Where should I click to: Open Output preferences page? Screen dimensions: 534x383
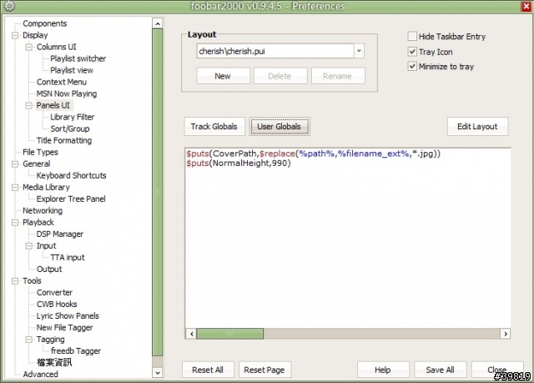[49, 270]
